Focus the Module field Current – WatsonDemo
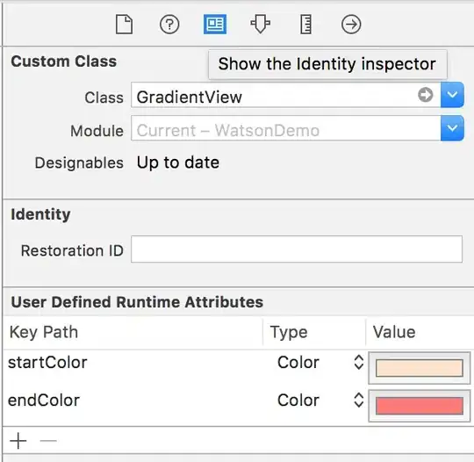 point(285,128)
